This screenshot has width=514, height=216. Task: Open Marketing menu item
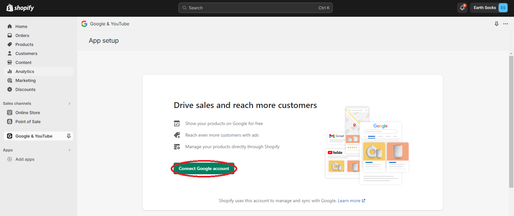point(39,80)
